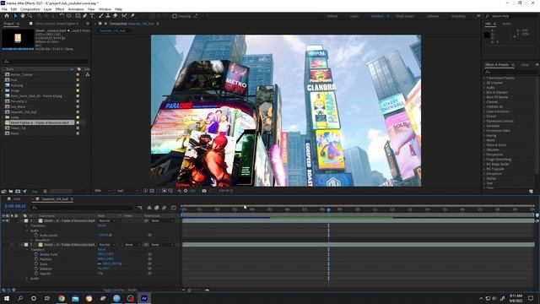Screen dimensions: 540x304
Task: Click the snapshot camera icon in viewer
Action: pyautogui.click(x=204, y=191)
